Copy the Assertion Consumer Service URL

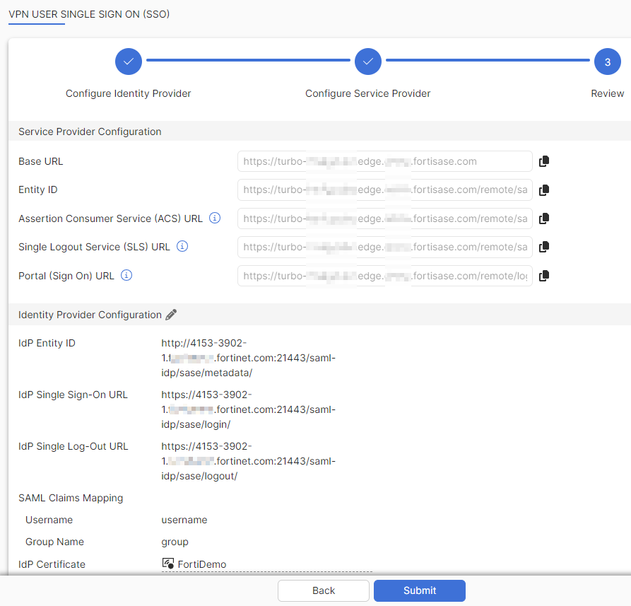coord(543,218)
